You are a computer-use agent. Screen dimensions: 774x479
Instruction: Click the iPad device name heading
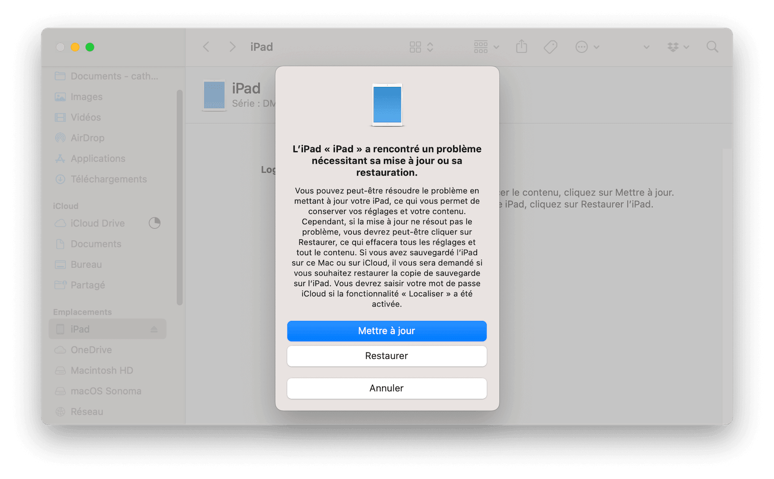click(x=246, y=88)
